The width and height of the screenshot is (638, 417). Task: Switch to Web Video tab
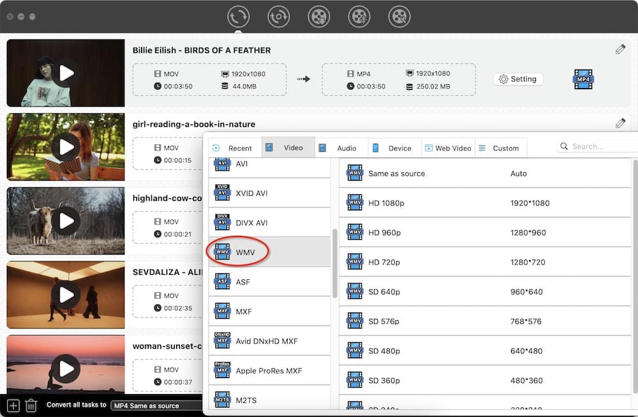448,148
